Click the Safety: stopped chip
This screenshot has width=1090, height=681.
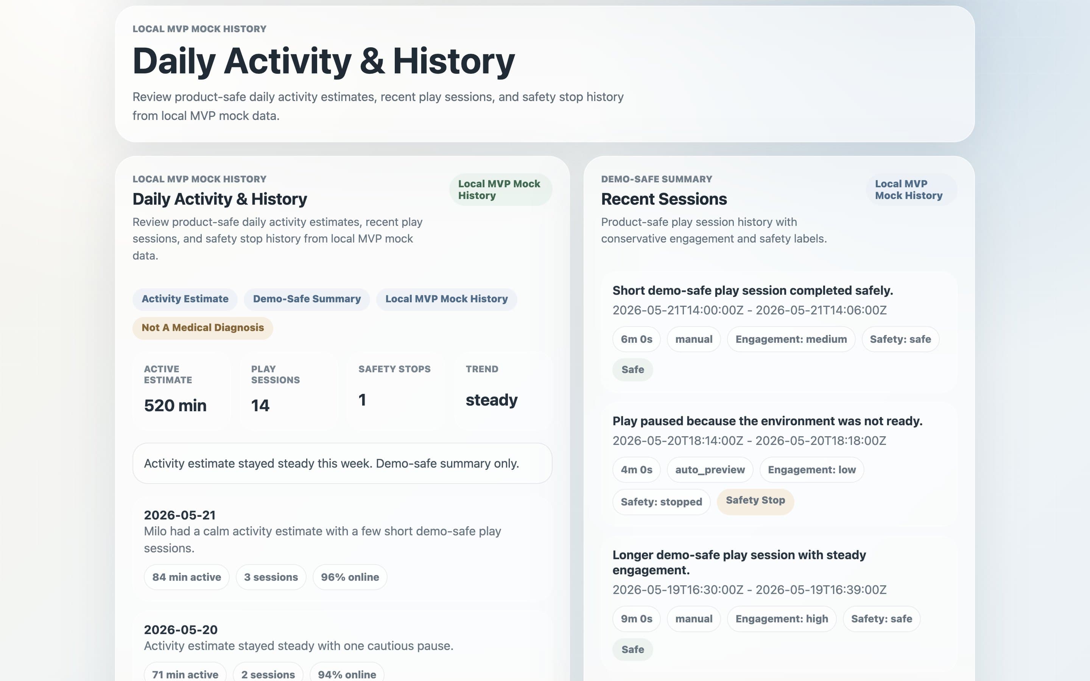661,502
